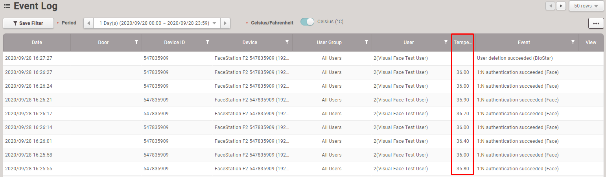Open the Period date range dropdown
The width and height of the screenshot is (606, 177).
(x=157, y=23)
